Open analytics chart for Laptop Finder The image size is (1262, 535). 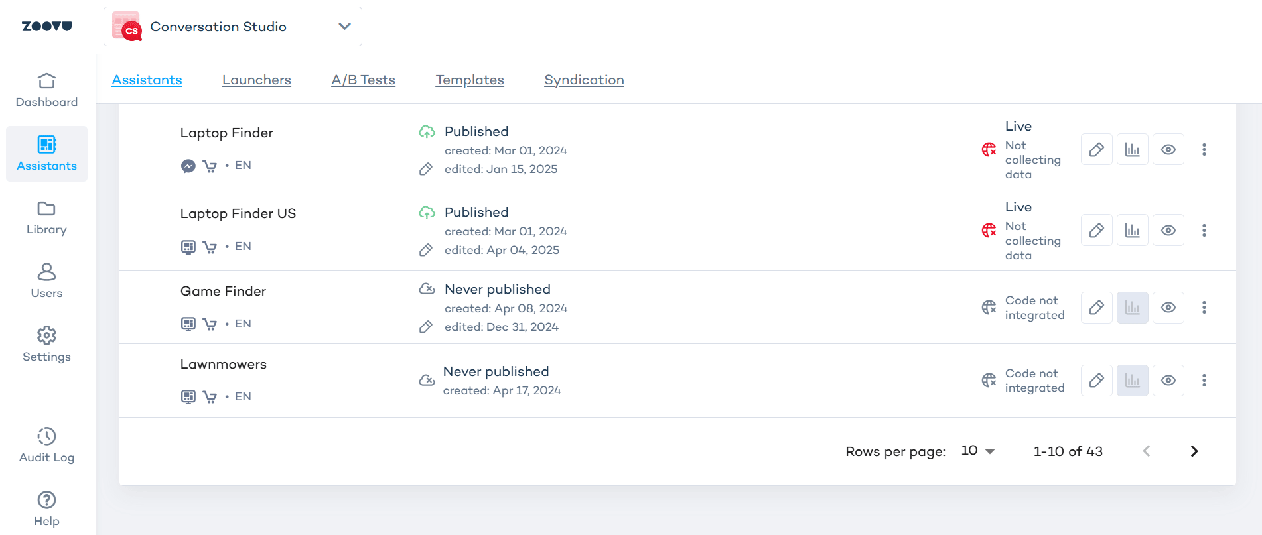1133,150
